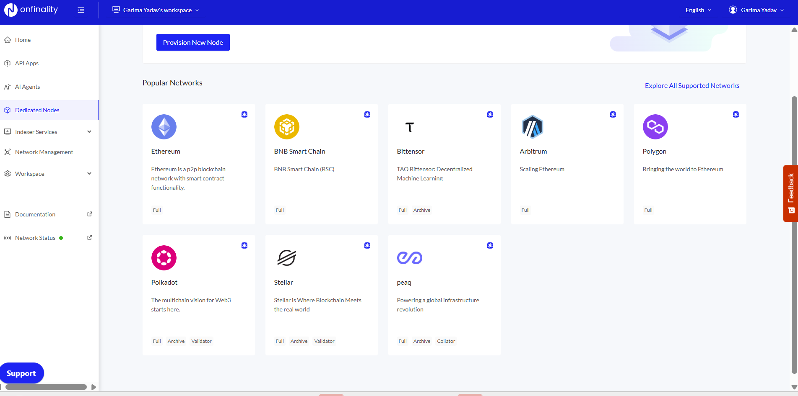
Task: Click the Ethereum network logo
Action: (164, 127)
